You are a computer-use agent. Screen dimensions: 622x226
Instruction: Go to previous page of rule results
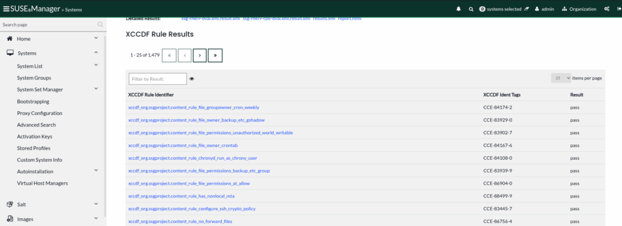(x=185, y=55)
